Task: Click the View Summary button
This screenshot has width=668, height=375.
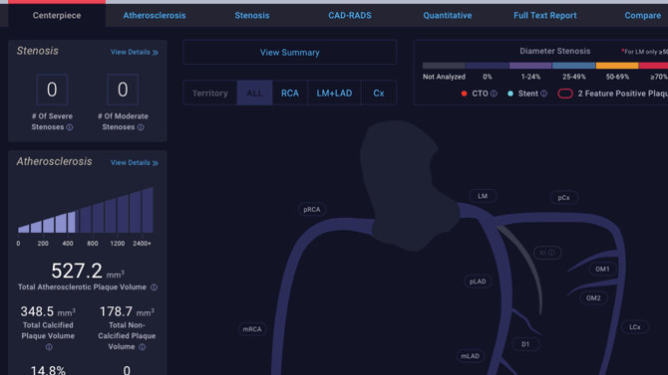Action: pyautogui.click(x=290, y=53)
